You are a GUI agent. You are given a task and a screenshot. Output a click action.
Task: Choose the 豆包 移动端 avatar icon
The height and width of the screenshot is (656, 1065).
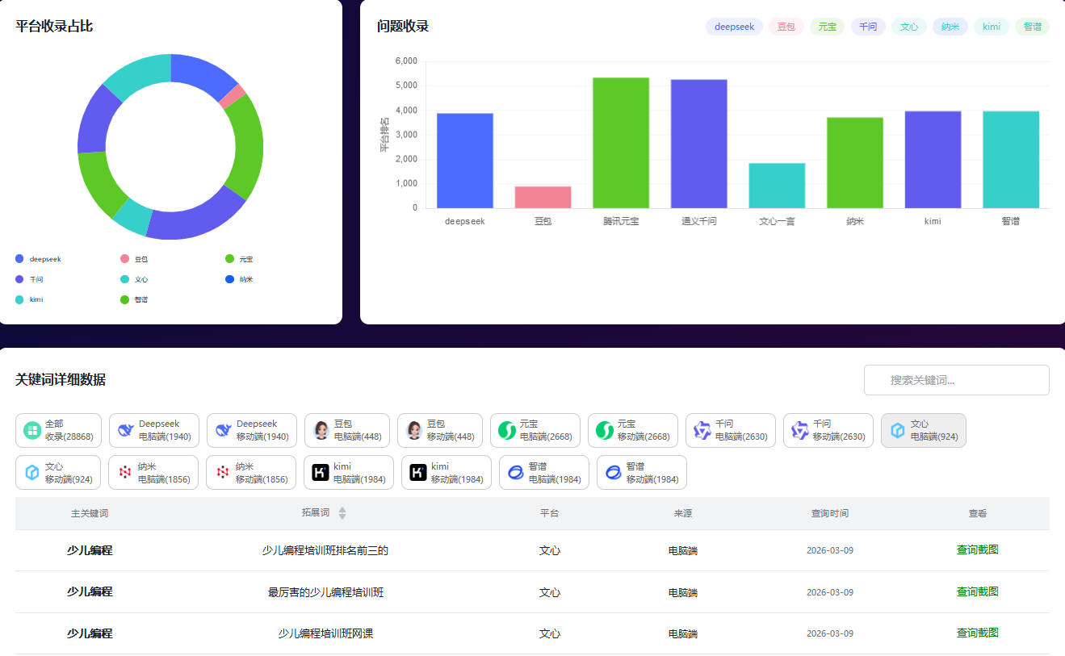[x=414, y=430]
